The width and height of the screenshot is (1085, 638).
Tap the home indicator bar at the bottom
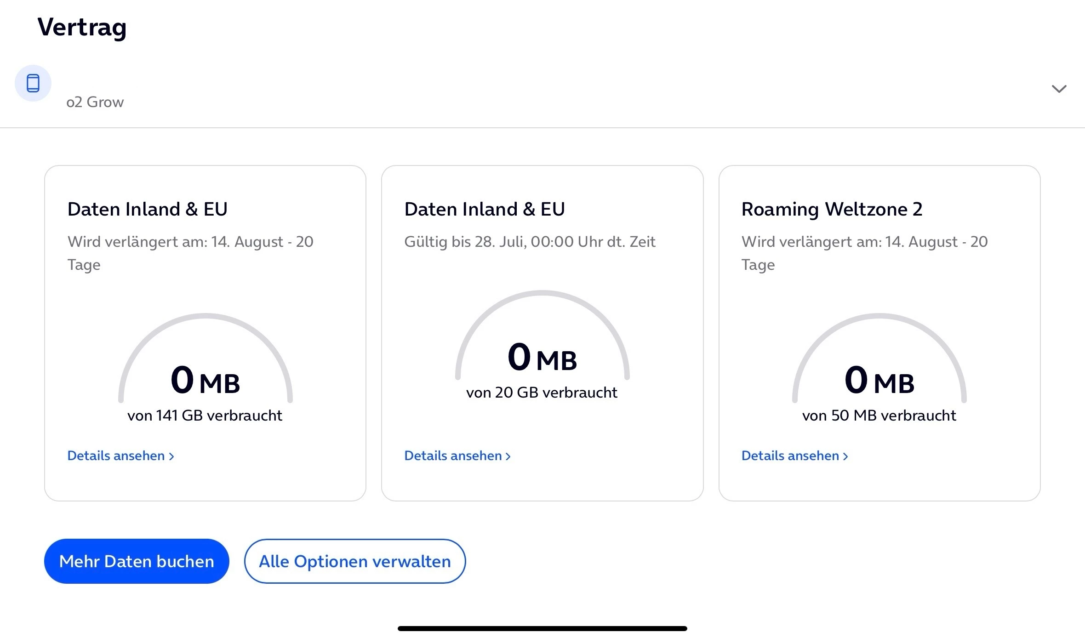coord(542,628)
